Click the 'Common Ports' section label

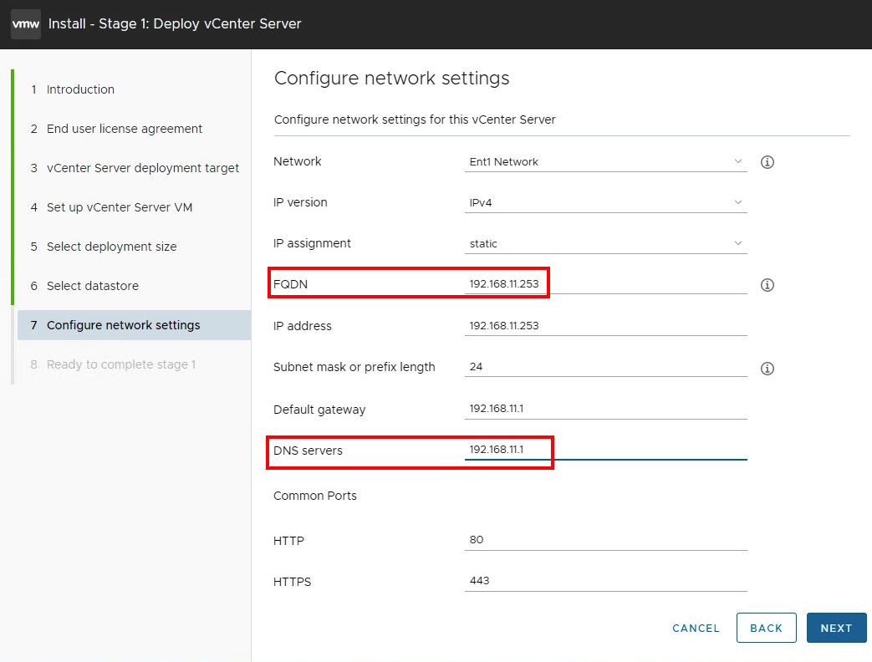point(314,496)
